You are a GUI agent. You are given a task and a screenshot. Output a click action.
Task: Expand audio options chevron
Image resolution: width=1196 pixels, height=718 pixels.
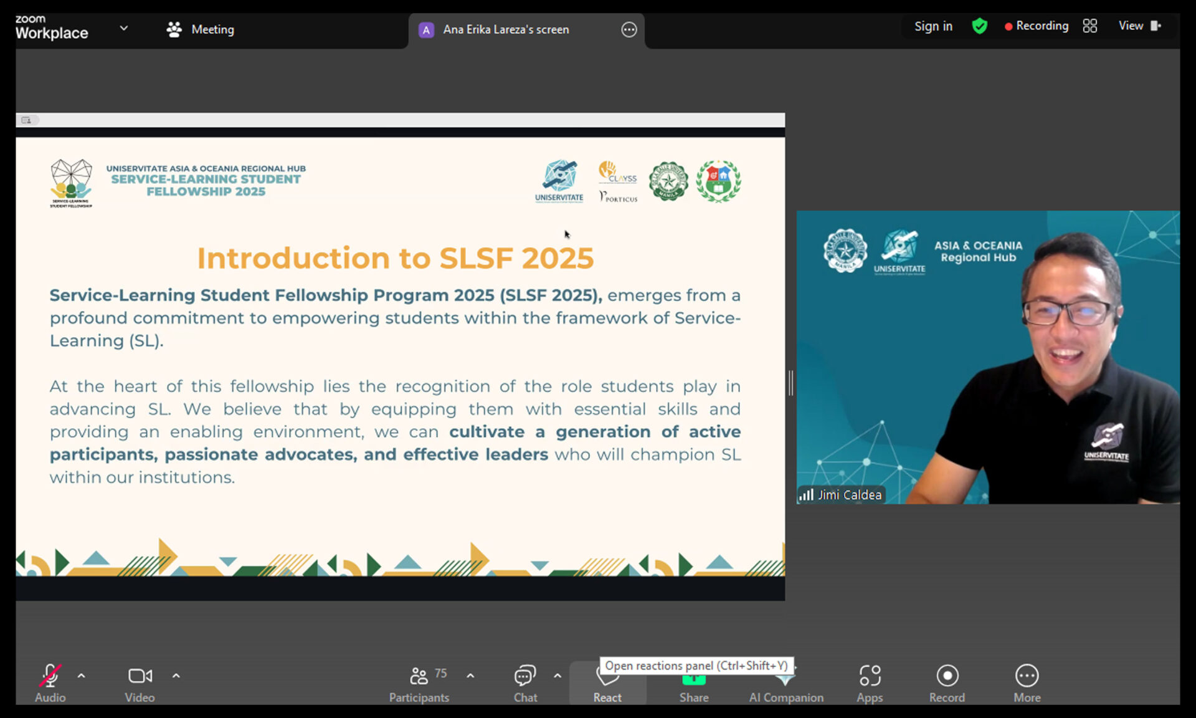coord(82,676)
